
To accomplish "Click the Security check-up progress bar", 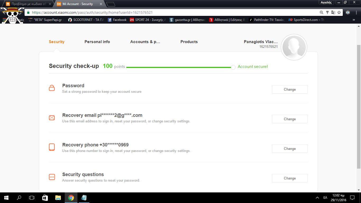I will tap(181, 67).
